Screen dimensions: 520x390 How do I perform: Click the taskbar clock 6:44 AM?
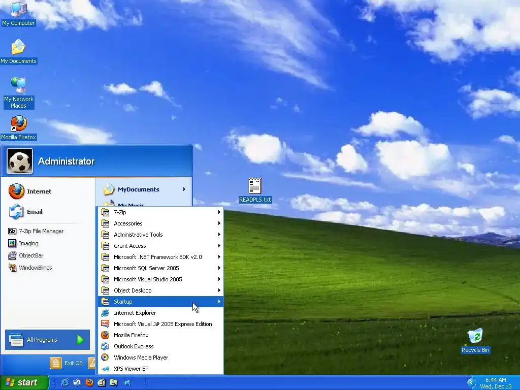tap(496, 380)
